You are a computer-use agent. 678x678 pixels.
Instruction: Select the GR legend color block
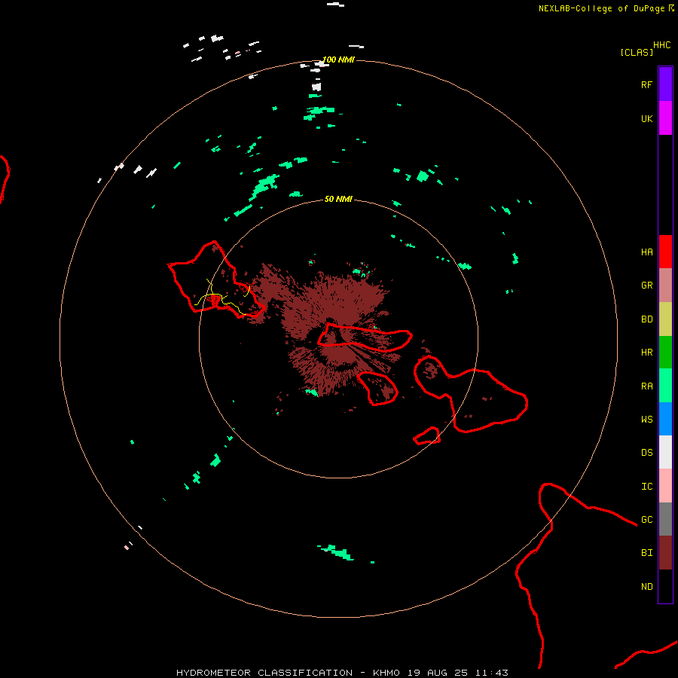[x=665, y=286]
